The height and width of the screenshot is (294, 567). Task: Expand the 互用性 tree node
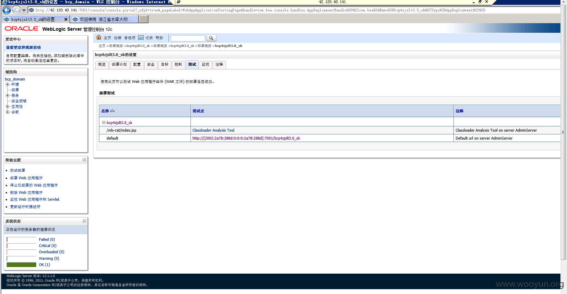(x=7, y=106)
